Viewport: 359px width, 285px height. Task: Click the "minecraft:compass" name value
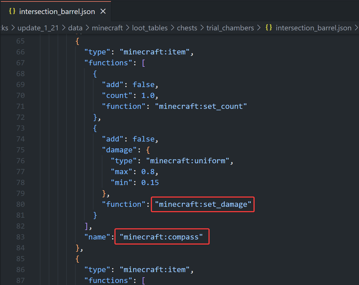point(161,237)
